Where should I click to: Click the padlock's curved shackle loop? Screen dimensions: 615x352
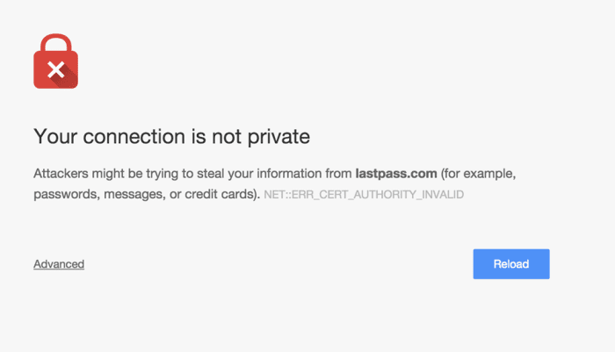tap(55, 43)
